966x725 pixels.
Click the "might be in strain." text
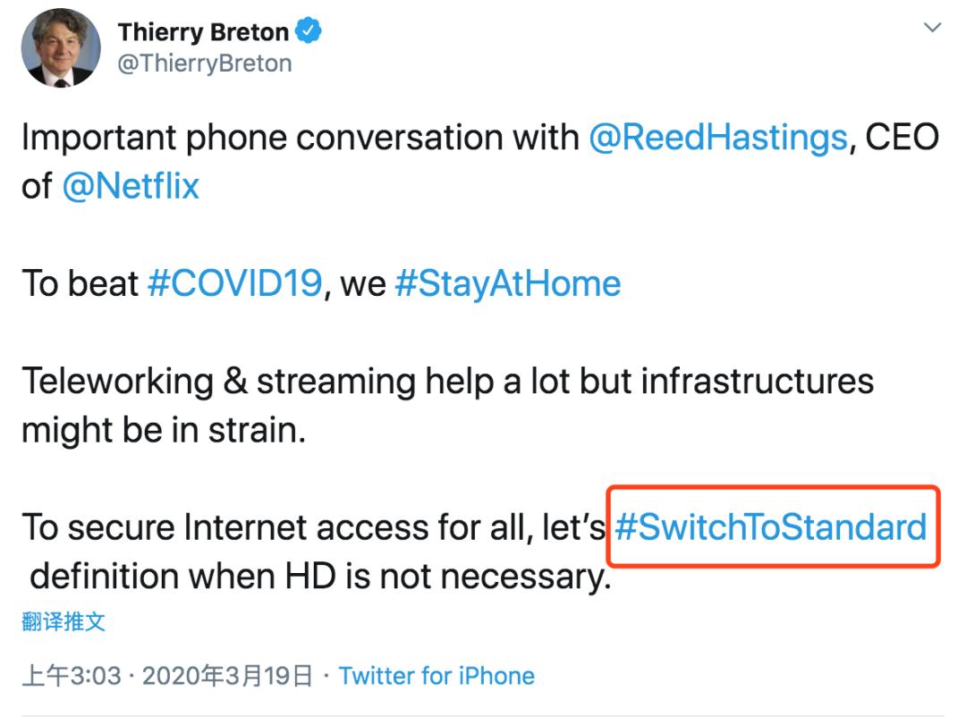click(x=164, y=429)
